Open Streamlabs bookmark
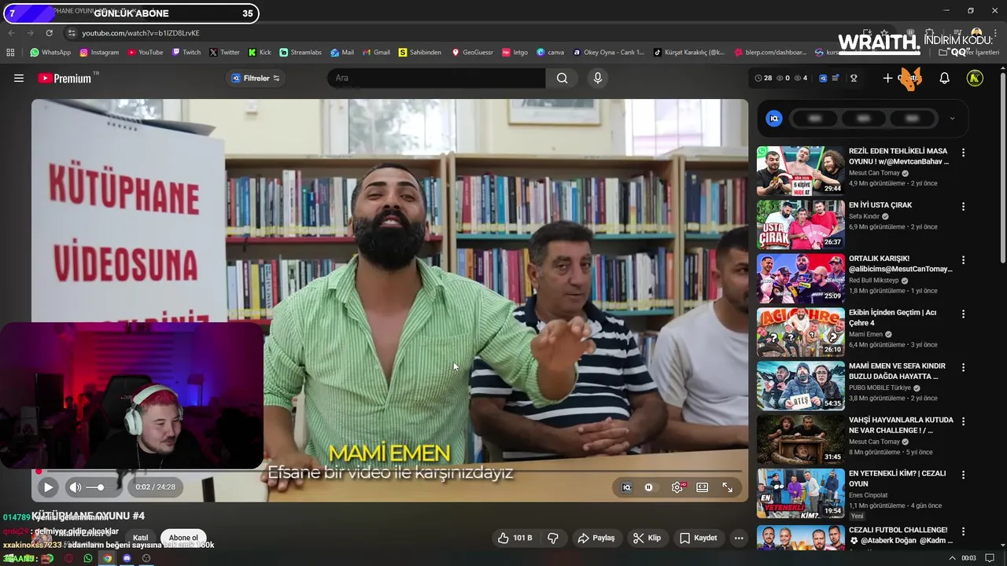Image resolution: width=1007 pixels, height=566 pixels. point(301,53)
